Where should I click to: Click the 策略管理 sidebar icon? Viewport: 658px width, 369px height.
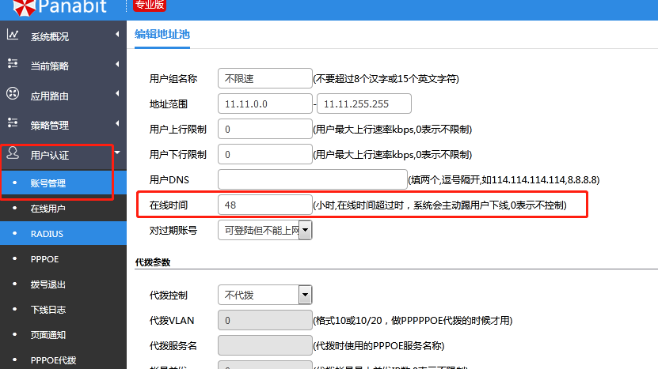pyautogui.click(x=13, y=123)
